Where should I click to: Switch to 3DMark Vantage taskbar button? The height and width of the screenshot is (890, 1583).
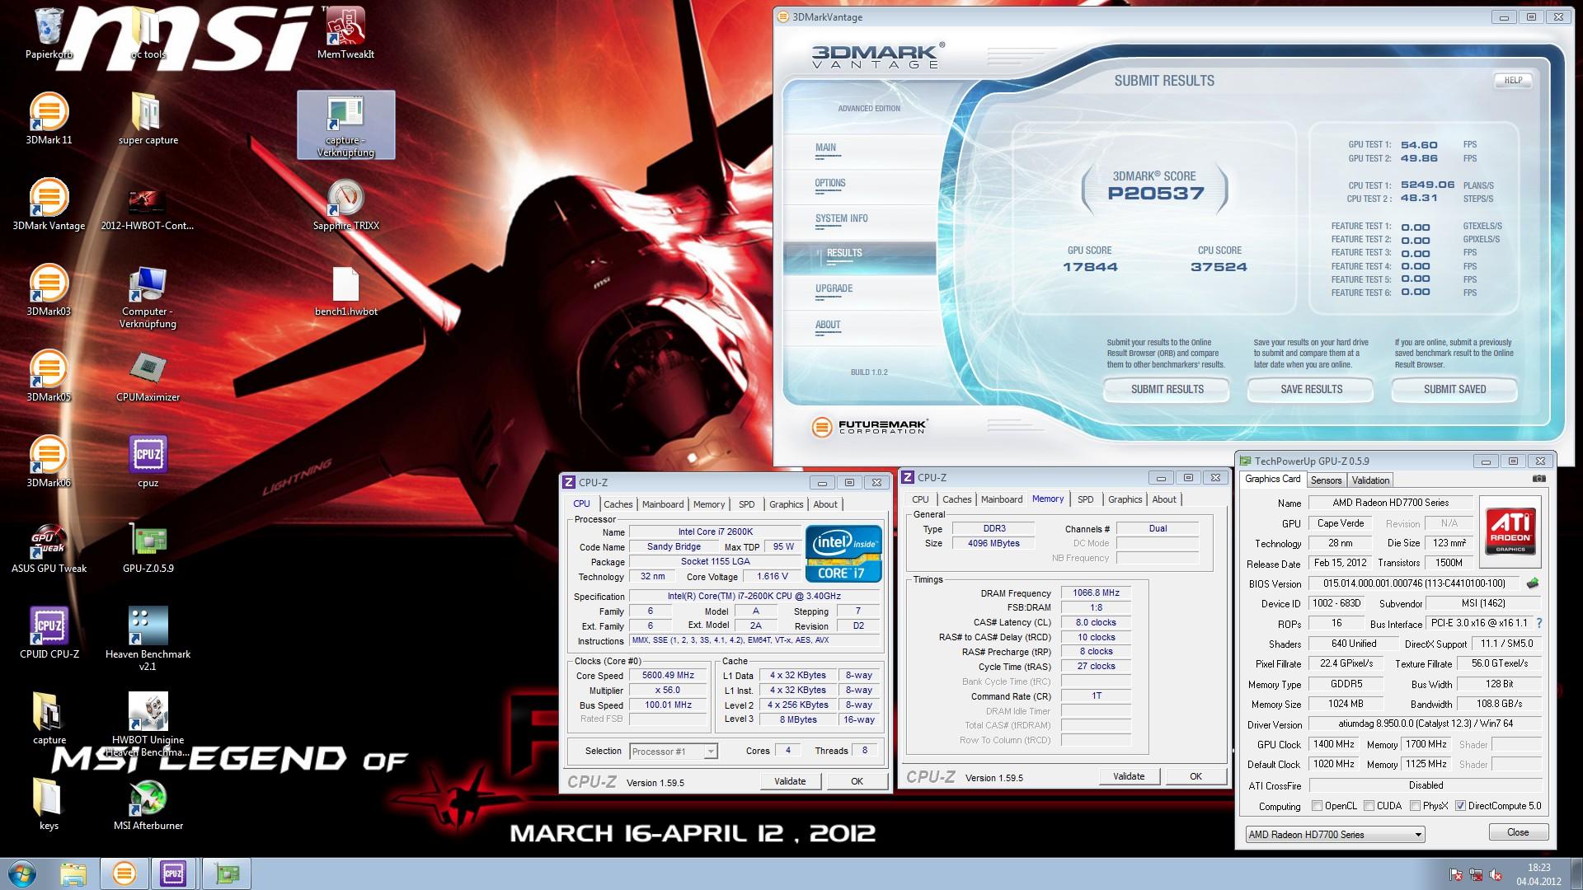124,874
